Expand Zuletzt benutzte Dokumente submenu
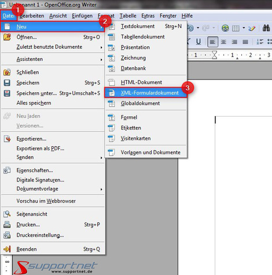Viewport: 272px width, 275px height. (53, 47)
